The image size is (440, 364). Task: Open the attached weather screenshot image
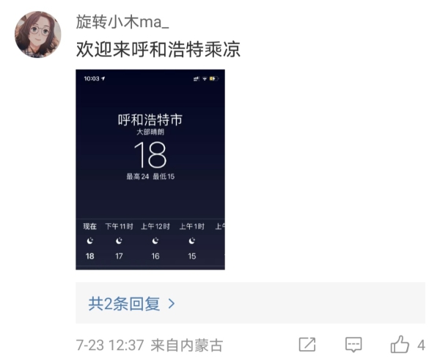(x=150, y=169)
